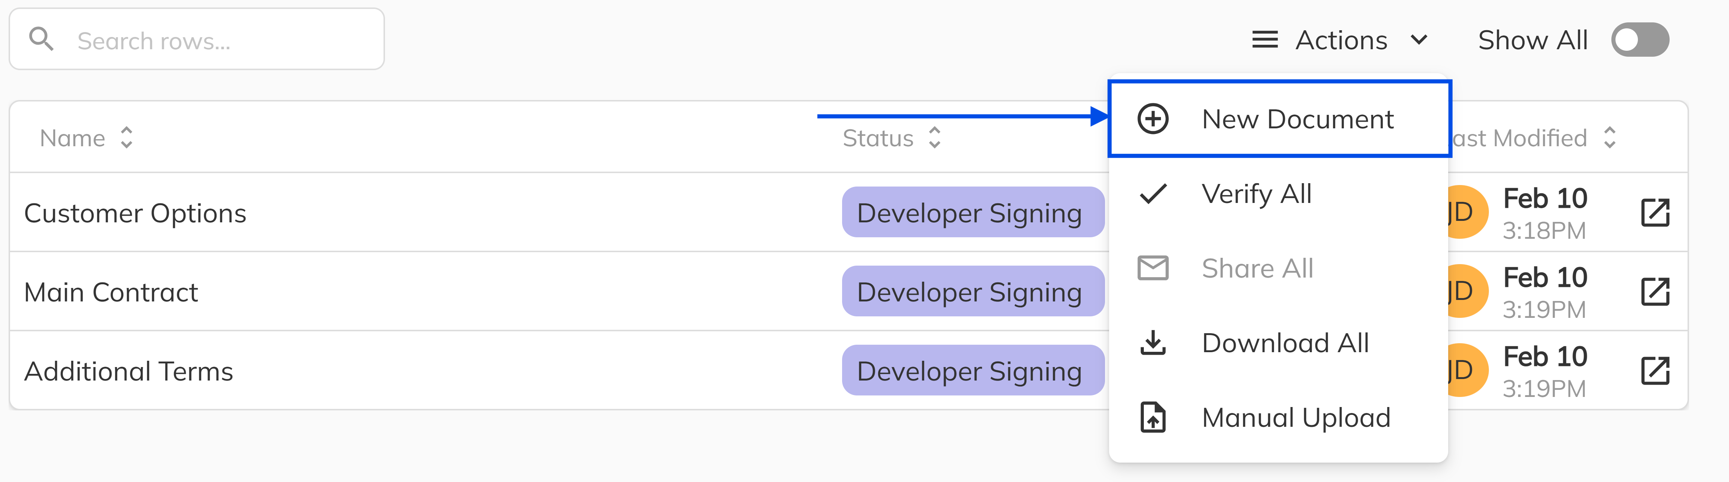Click the envelope icon next to Share All
The image size is (1729, 482).
1152,267
